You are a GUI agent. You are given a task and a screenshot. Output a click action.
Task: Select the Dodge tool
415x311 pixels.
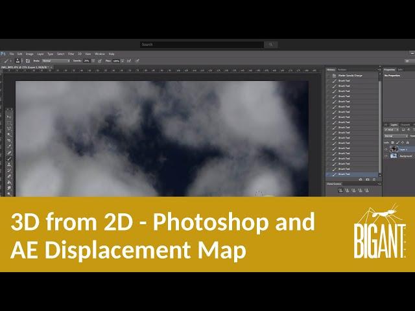9,194
